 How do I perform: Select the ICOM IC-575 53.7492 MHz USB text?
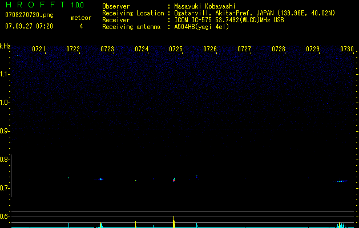point(229,20)
